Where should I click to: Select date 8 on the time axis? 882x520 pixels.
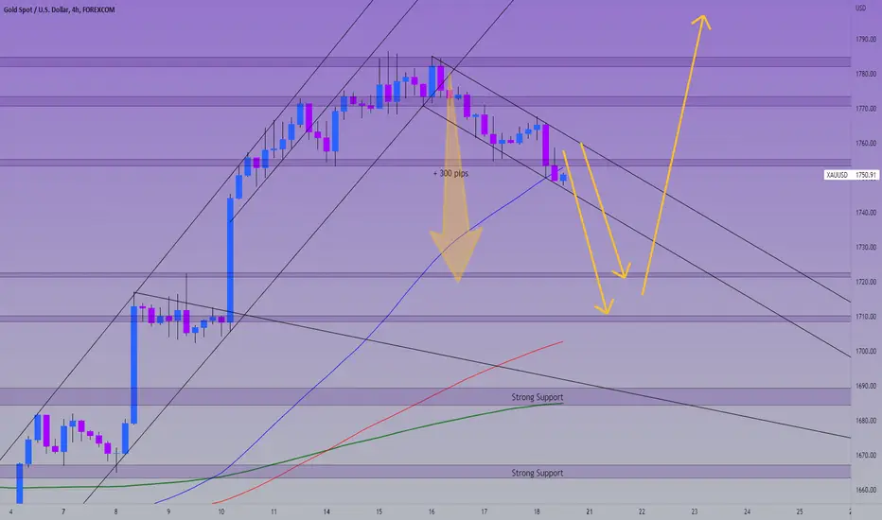(x=115, y=511)
